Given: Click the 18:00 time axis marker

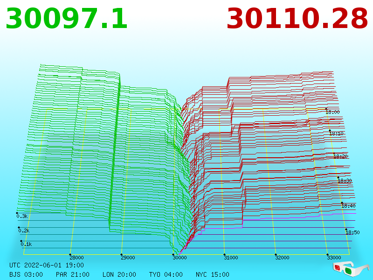Looking at the screenshot, I should click(x=333, y=112).
